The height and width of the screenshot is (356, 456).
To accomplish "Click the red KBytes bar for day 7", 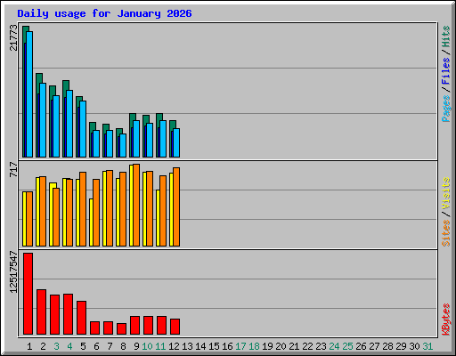I will (x=108, y=328).
